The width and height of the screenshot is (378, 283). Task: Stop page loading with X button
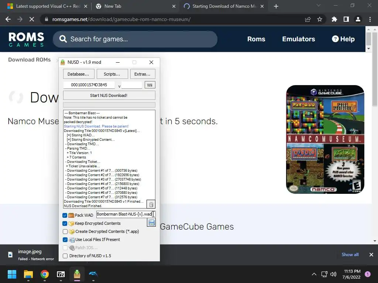click(32, 19)
